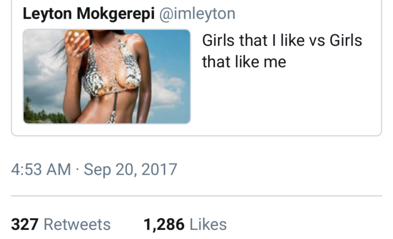Screen dimensions: 393x239
Task: Click the 'Likes' label word
Action: pyautogui.click(x=208, y=224)
